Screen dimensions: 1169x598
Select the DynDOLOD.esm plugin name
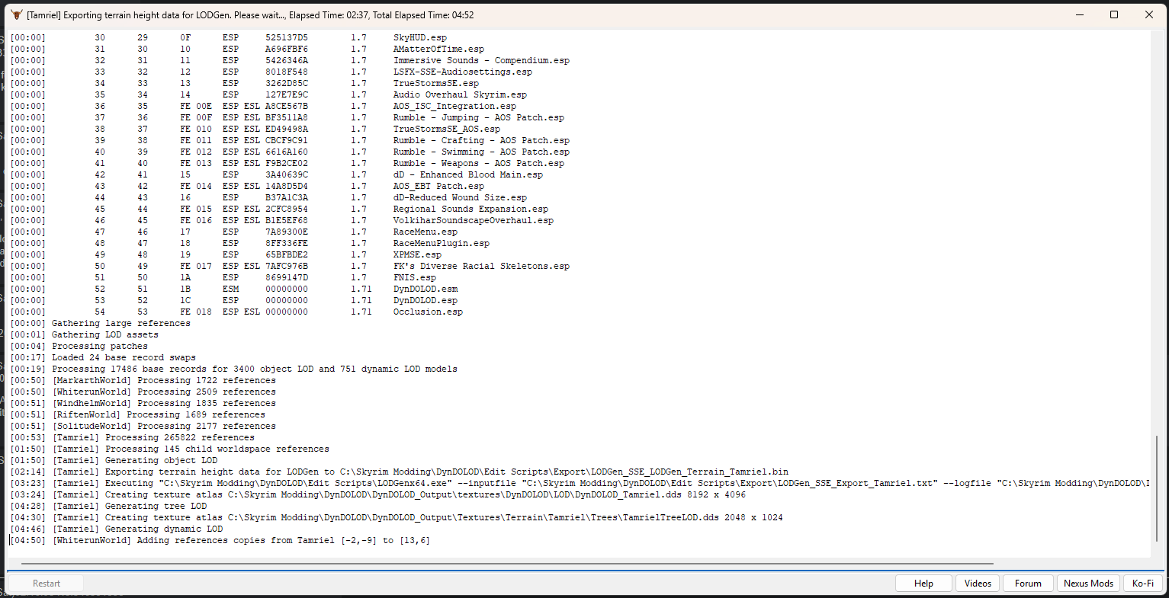click(x=426, y=289)
